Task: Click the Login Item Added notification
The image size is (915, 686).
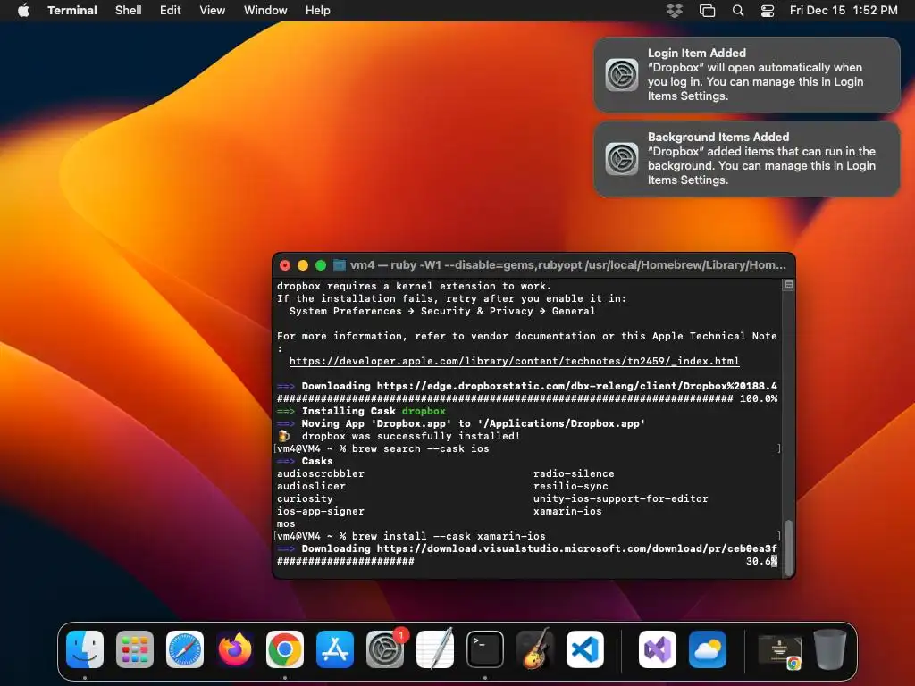Action: tap(747, 75)
